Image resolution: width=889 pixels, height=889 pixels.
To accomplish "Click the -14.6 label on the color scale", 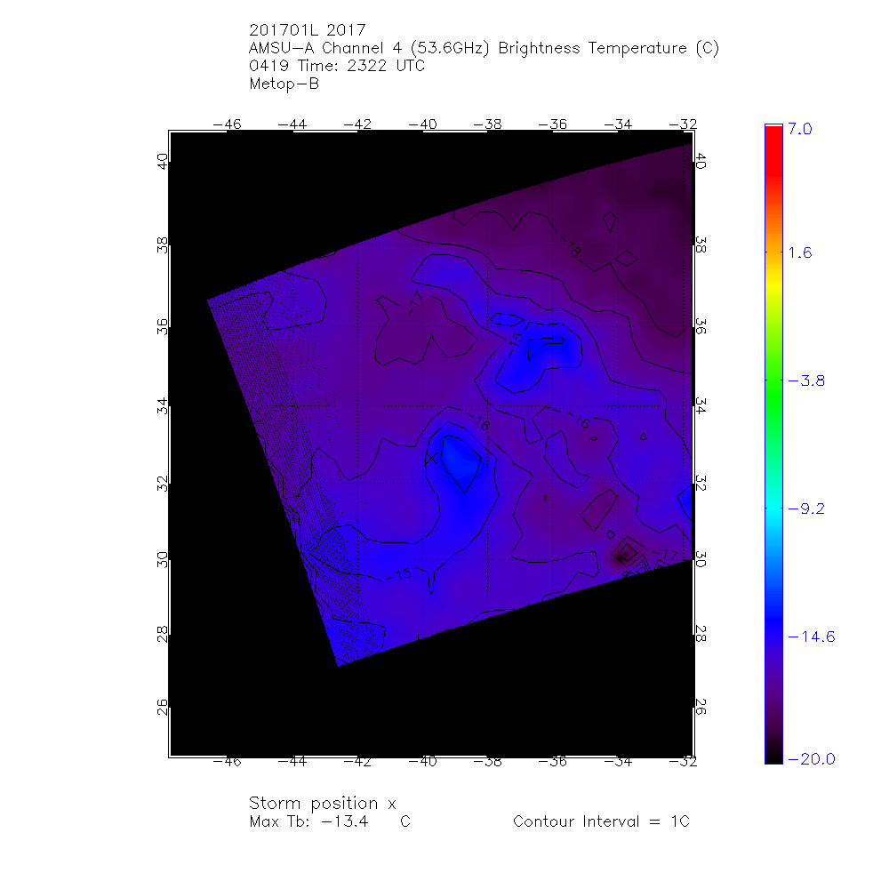I will click(811, 637).
